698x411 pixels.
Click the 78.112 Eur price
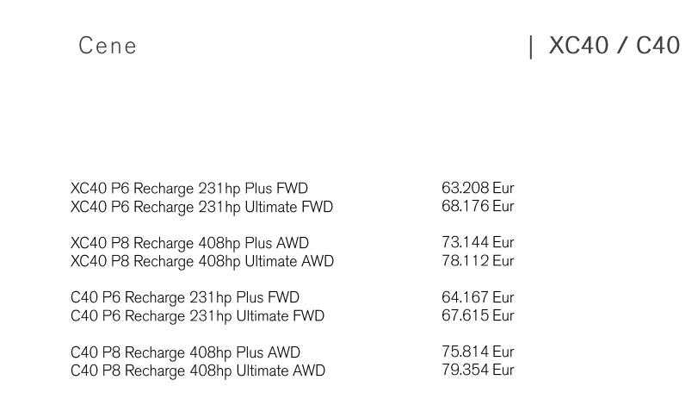point(478,261)
